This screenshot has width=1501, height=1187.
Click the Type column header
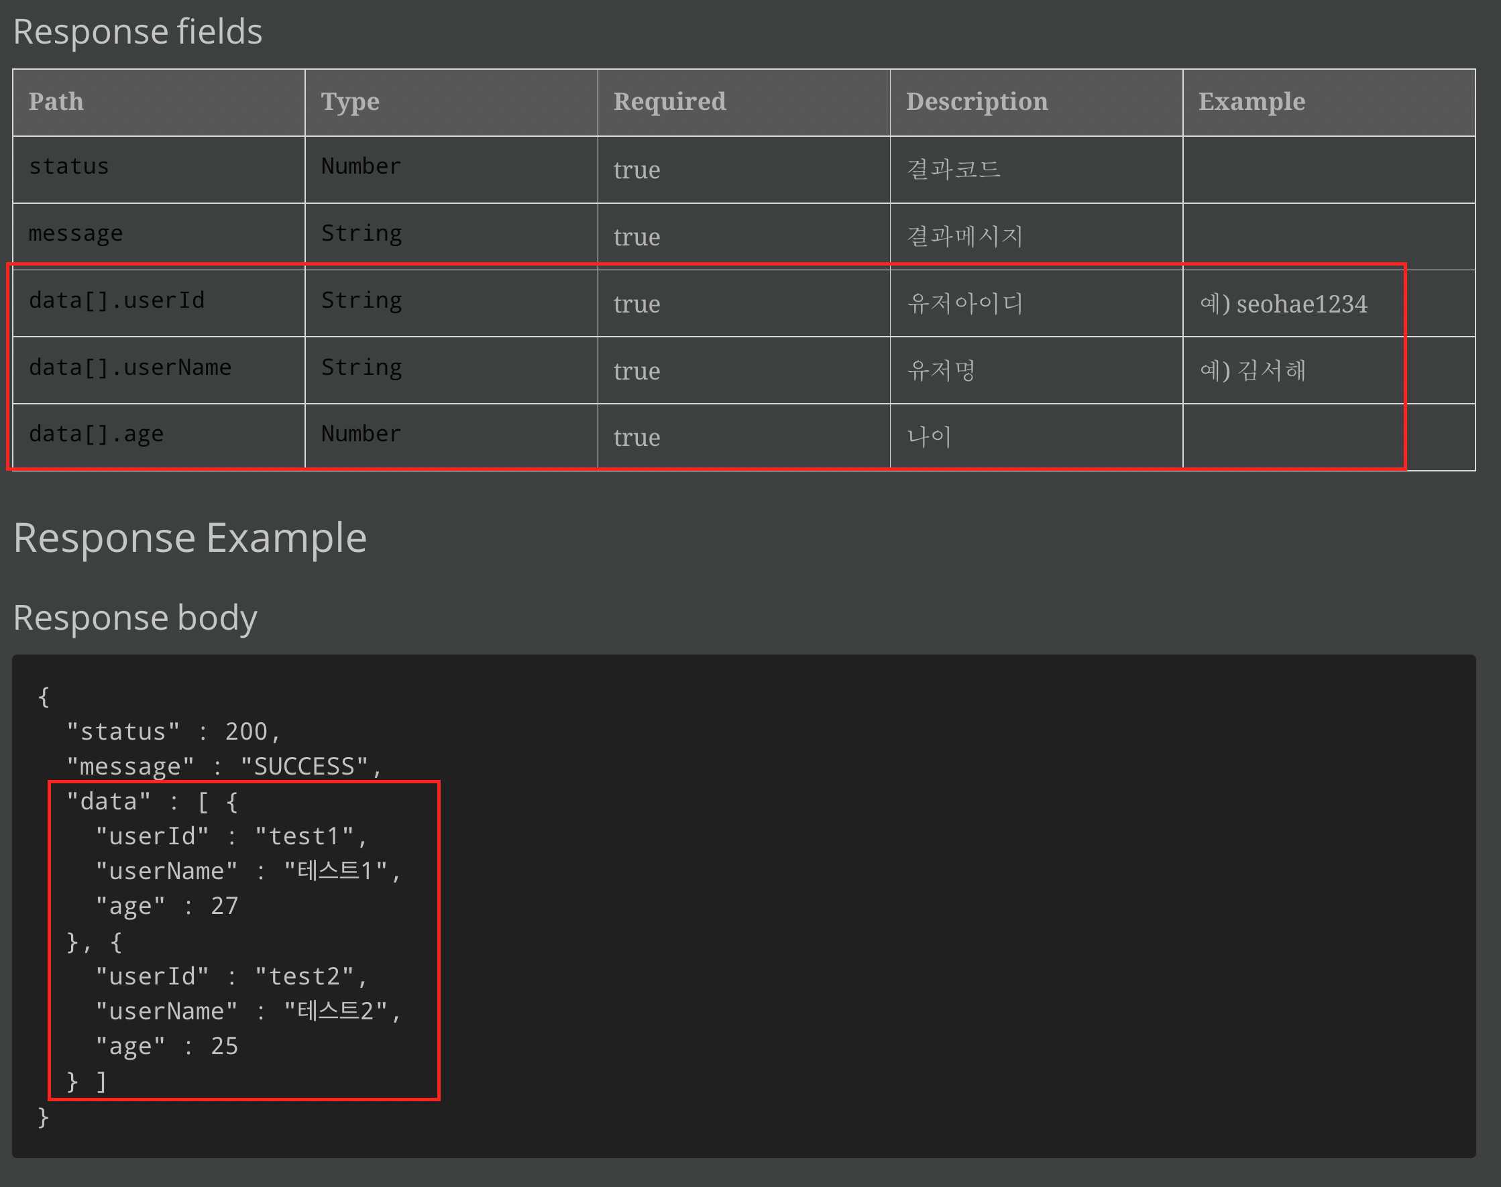[350, 101]
